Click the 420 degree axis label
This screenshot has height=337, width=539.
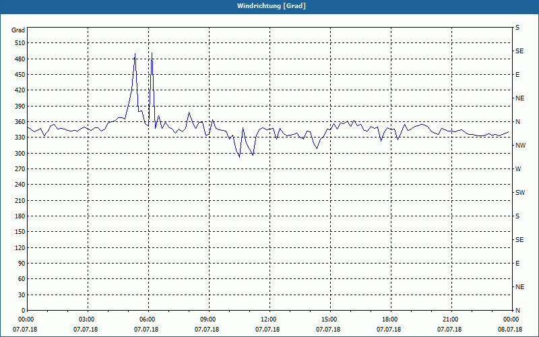[20, 90]
